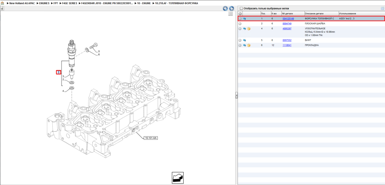Select callout number 4 in the diagram
Image resolution: width=385 pixels, height=185 pixels.
[x=63, y=91]
